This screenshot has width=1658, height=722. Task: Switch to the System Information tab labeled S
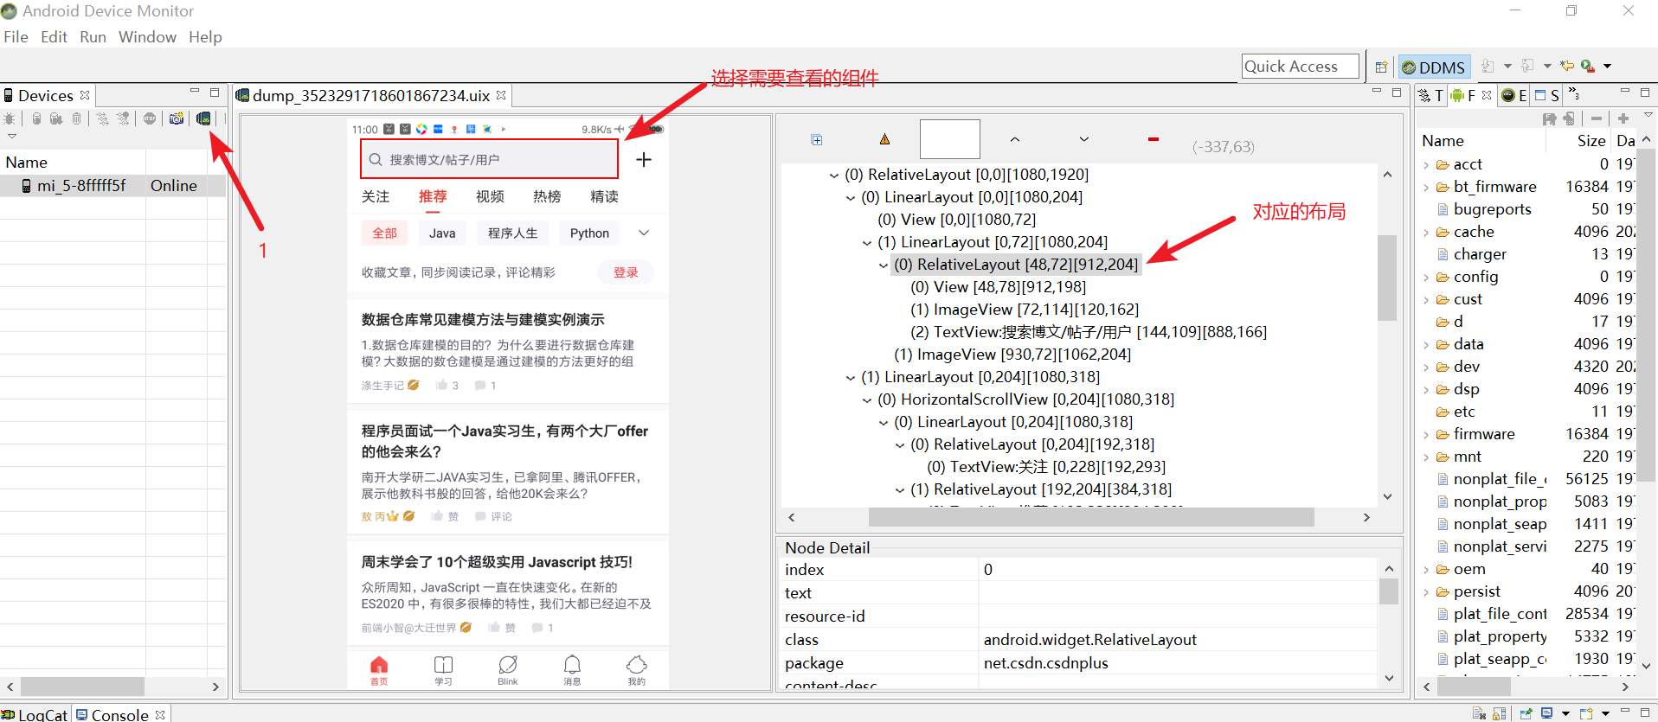tap(1547, 95)
